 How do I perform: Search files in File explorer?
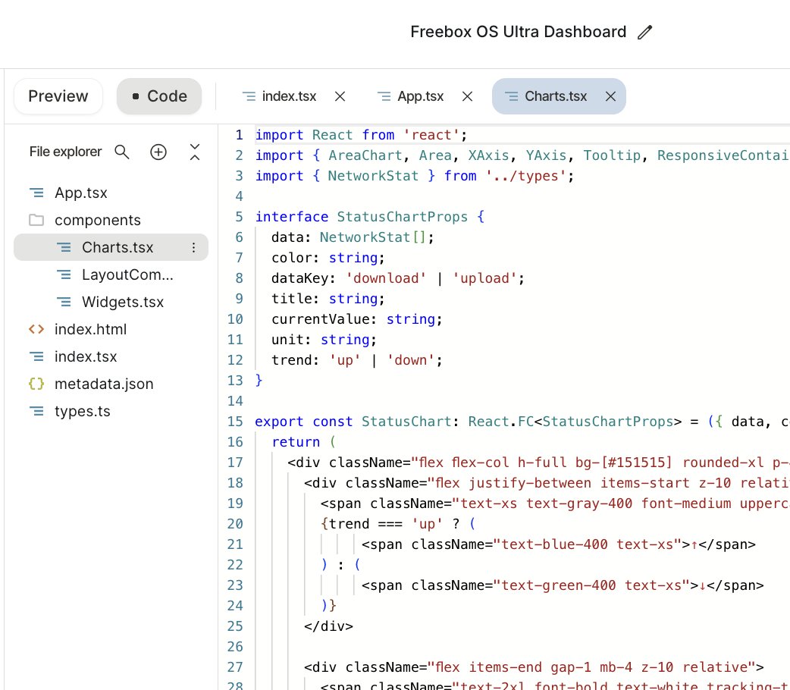coord(122,152)
